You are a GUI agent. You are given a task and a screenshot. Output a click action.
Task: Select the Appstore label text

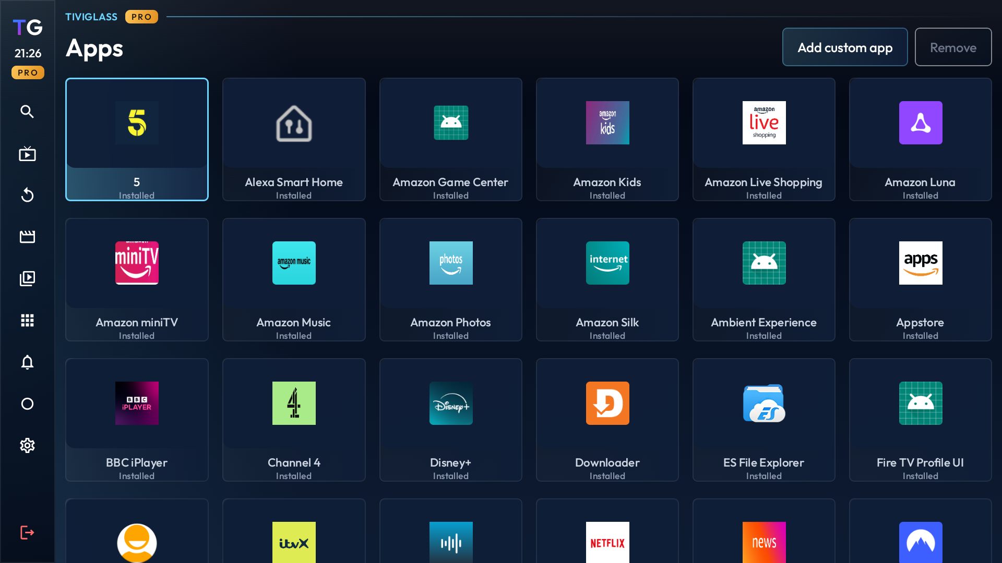pos(920,323)
